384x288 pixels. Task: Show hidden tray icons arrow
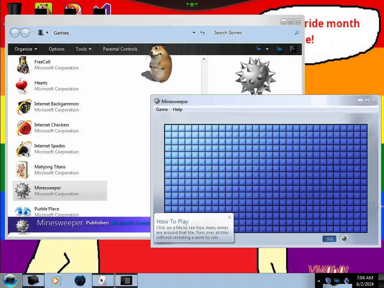click(x=319, y=281)
